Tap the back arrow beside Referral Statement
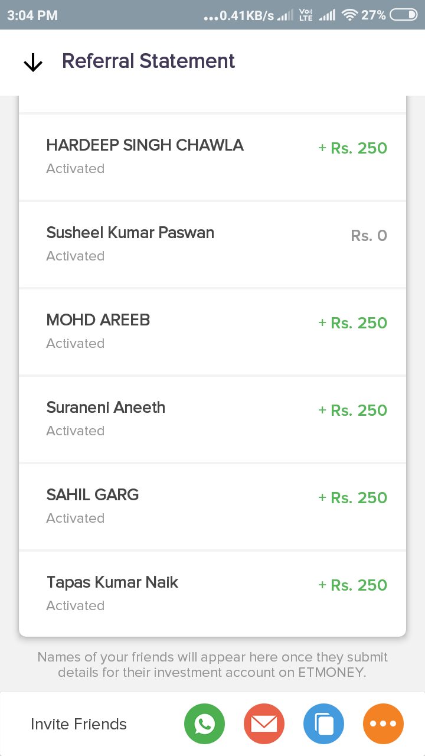This screenshot has height=756, width=425. click(x=33, y=62)
